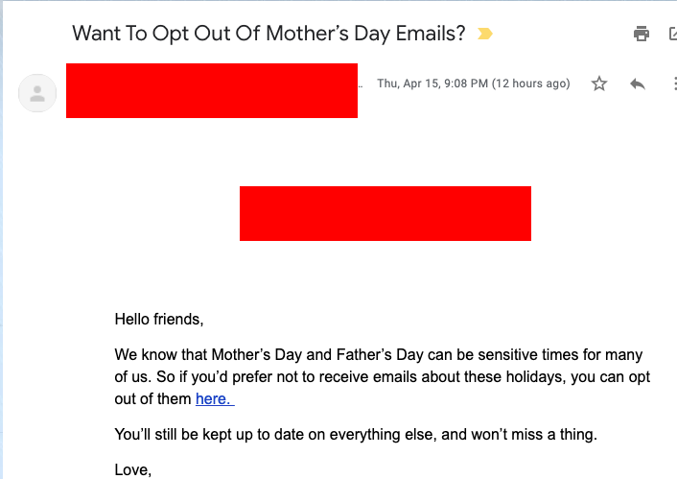Image resolution: width=677 pixels, height=479 pixels.
Task: Click "(12 hours ago)" relative time text
Action: 530,84
